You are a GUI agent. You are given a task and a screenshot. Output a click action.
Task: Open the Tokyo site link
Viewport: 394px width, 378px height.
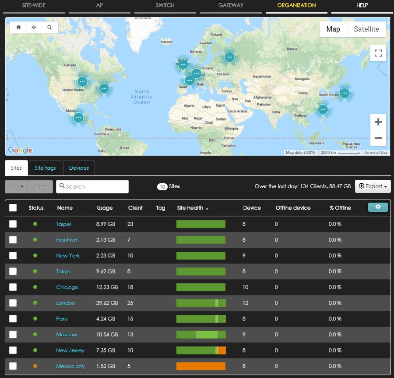pos(63,271)
